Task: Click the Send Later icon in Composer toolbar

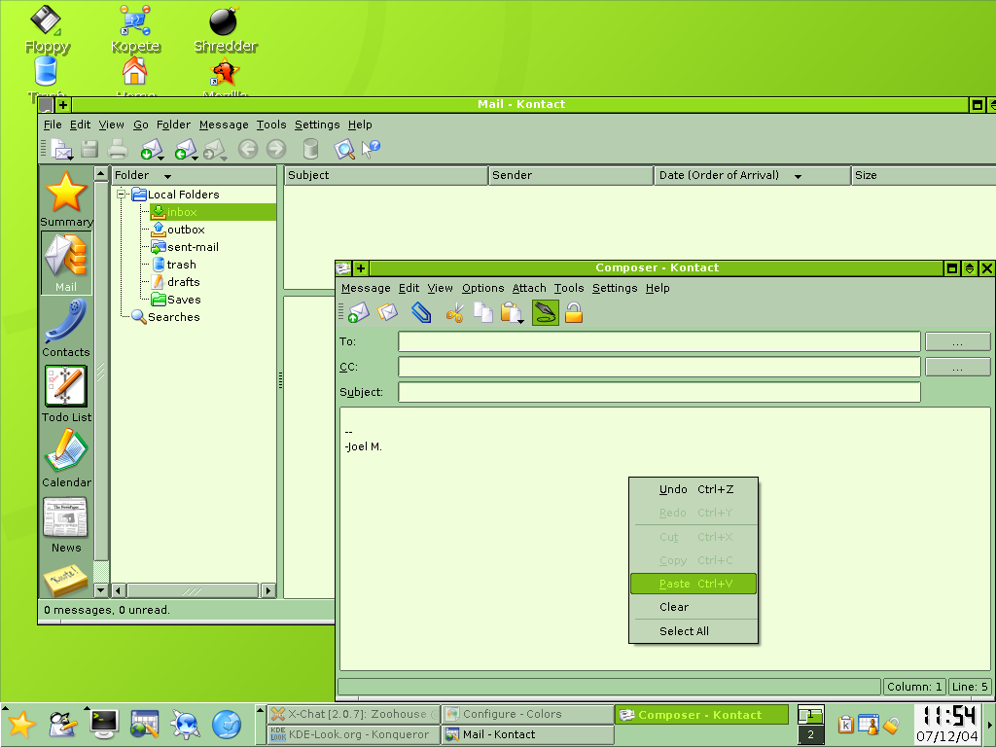Action: [387, 312]
